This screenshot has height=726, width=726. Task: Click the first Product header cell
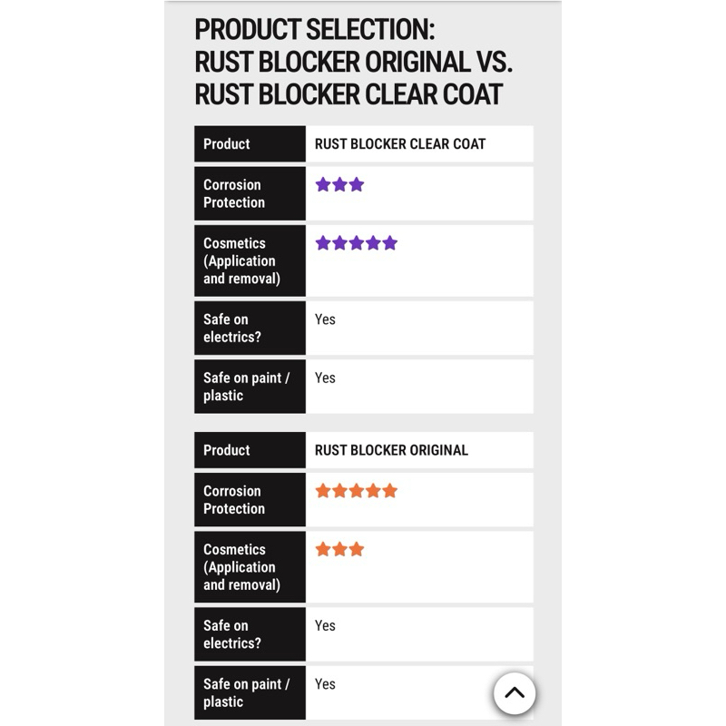(x=227, y=144)
